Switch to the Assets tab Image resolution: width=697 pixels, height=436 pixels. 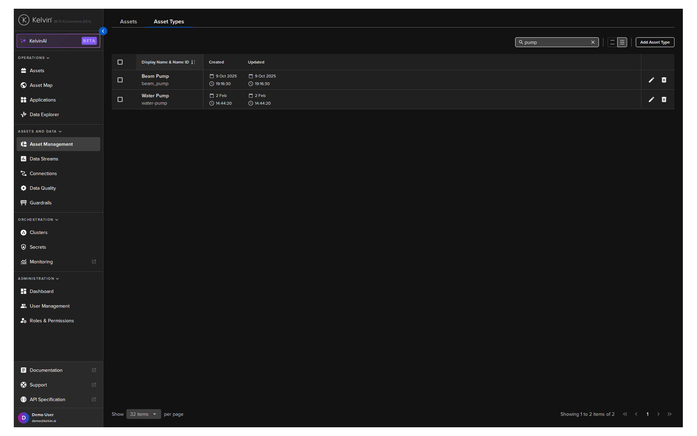click(x=128, y=21)
